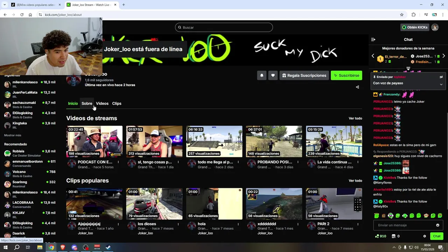The width and height of the screenshot is (448, 252).
Task: Open sachauzumaki channel in sidebar
Action: click(x=30, y=105)
